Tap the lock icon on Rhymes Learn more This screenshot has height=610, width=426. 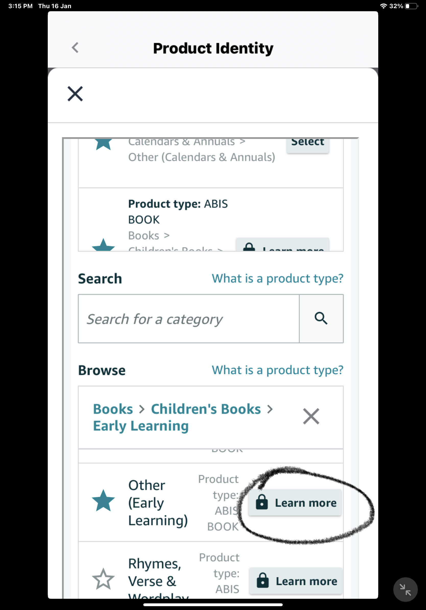[263, 581]
